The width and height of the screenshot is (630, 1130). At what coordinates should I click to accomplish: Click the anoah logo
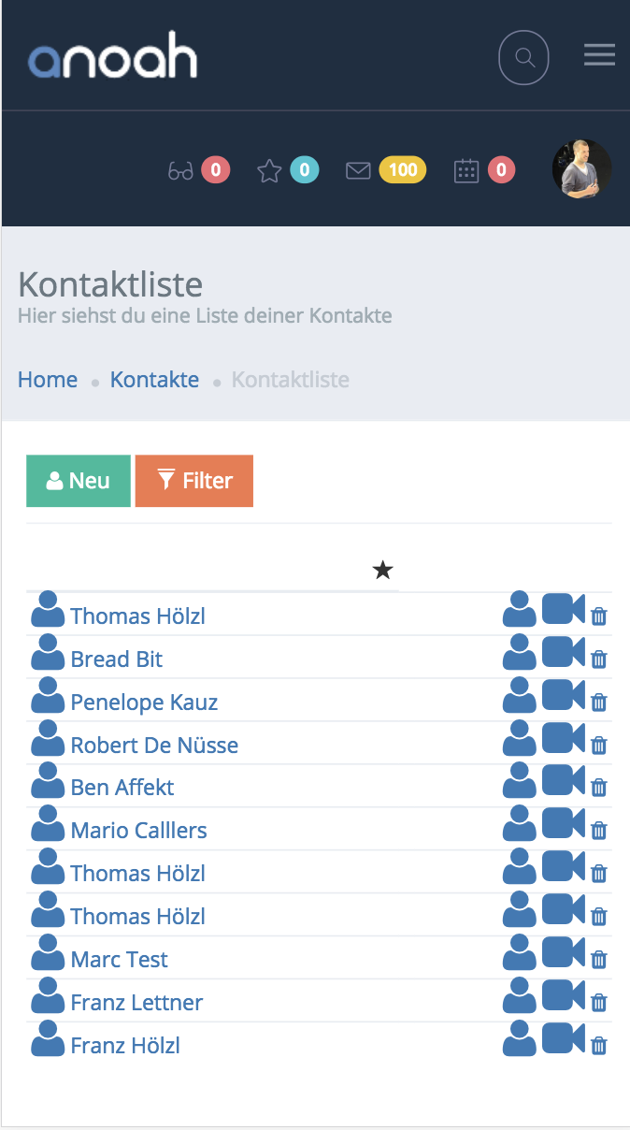tap(113, 56)
